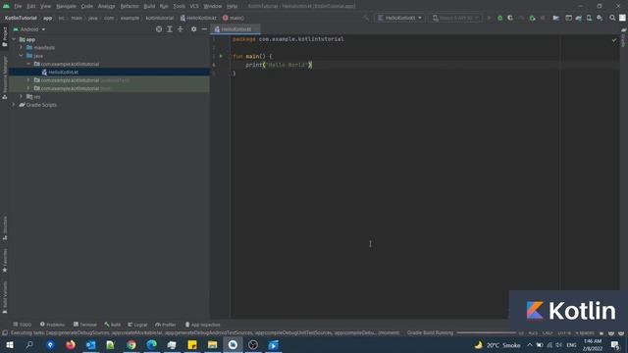Click Gradle Build Running status text

coord(430,333)
